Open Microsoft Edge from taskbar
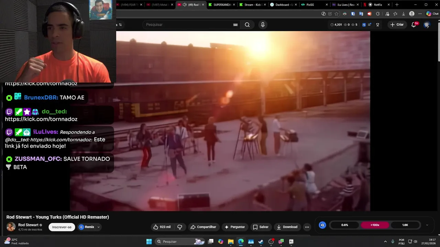Screen dimensions: 440x247 [241, 242]
